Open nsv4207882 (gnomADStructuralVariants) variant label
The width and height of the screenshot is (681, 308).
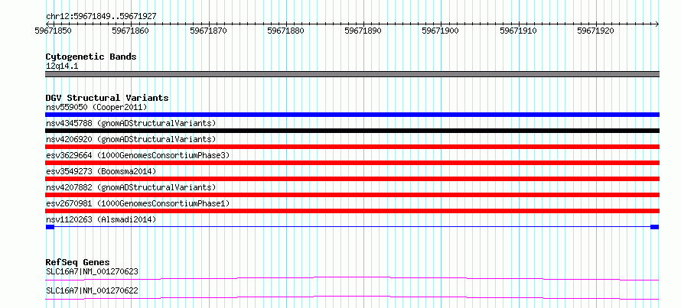(x=131, y=187)
